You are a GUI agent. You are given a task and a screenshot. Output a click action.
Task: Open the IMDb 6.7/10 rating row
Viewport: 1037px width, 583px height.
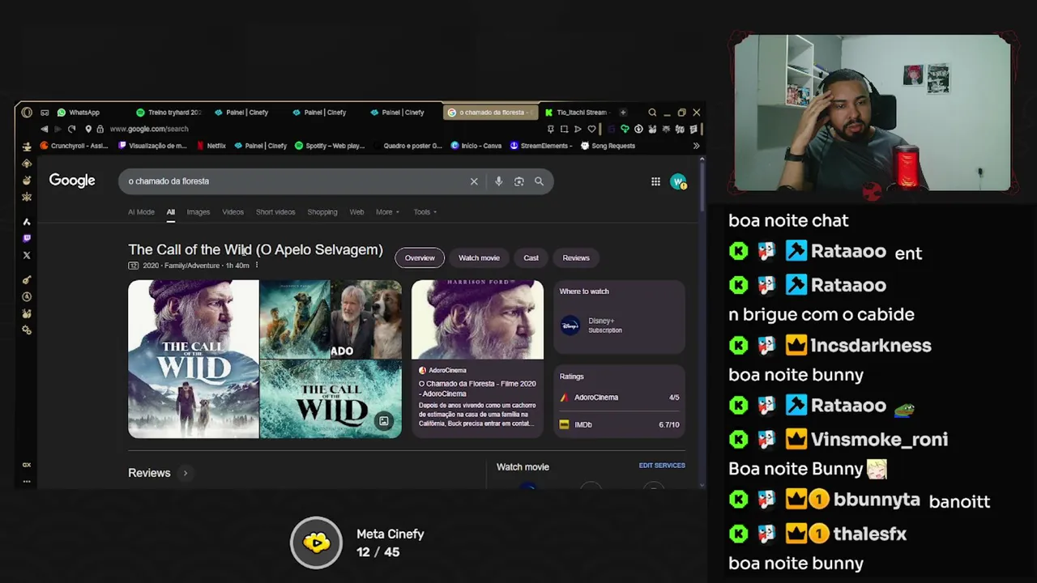click(619, 424)
